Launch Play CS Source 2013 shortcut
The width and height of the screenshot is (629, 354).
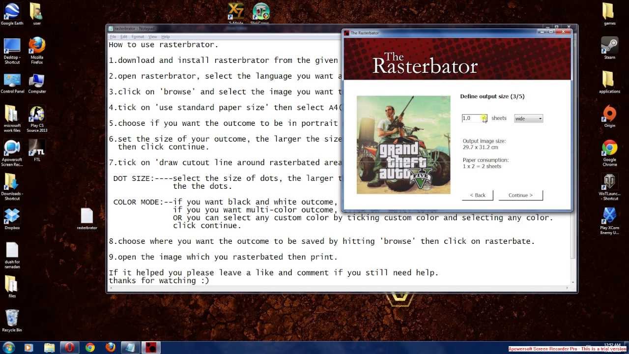click(37, 118)
